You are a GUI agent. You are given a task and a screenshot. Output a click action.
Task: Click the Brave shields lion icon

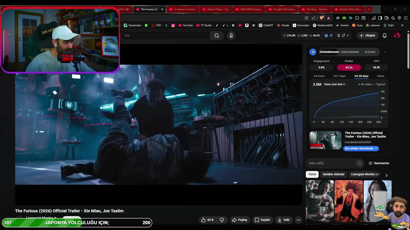(321, 18)
